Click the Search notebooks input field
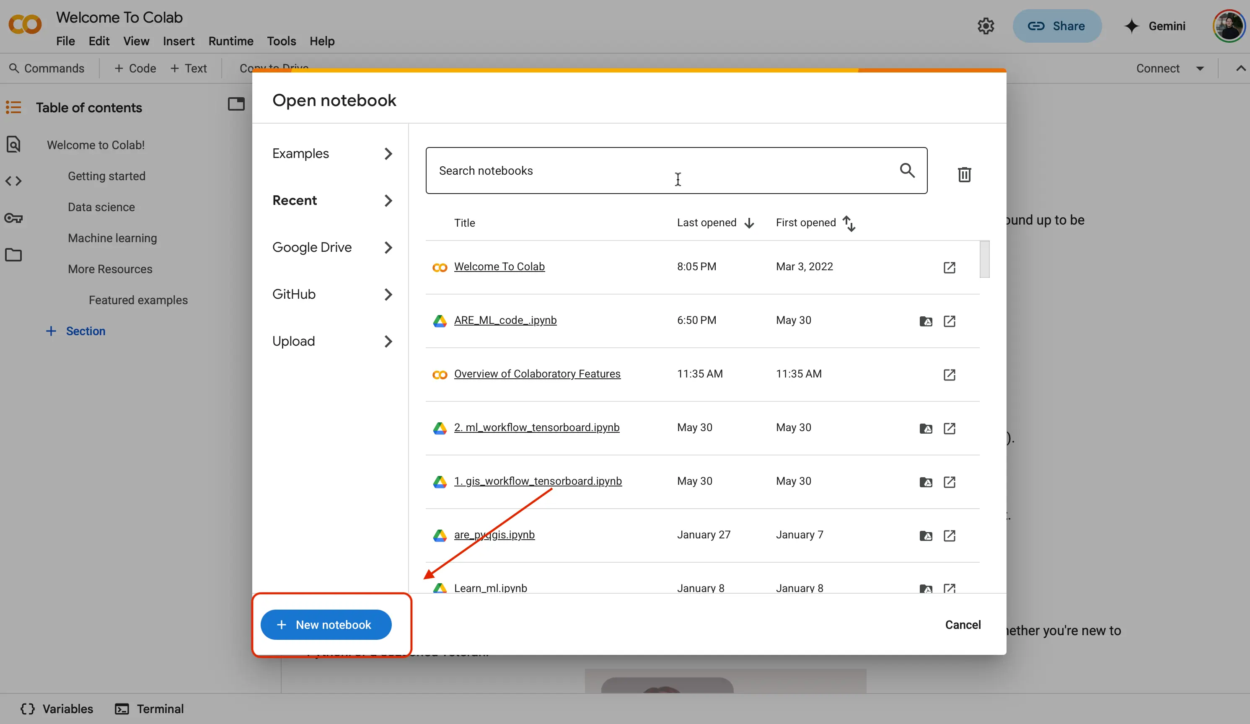The image size is (1250, 724). point(676,171)
